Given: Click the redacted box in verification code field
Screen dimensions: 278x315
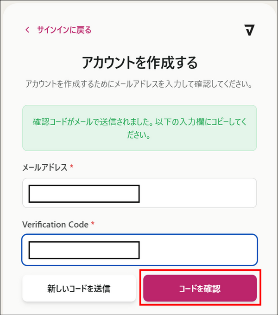Looking at the screenshot, I should (x=84, y=250).
